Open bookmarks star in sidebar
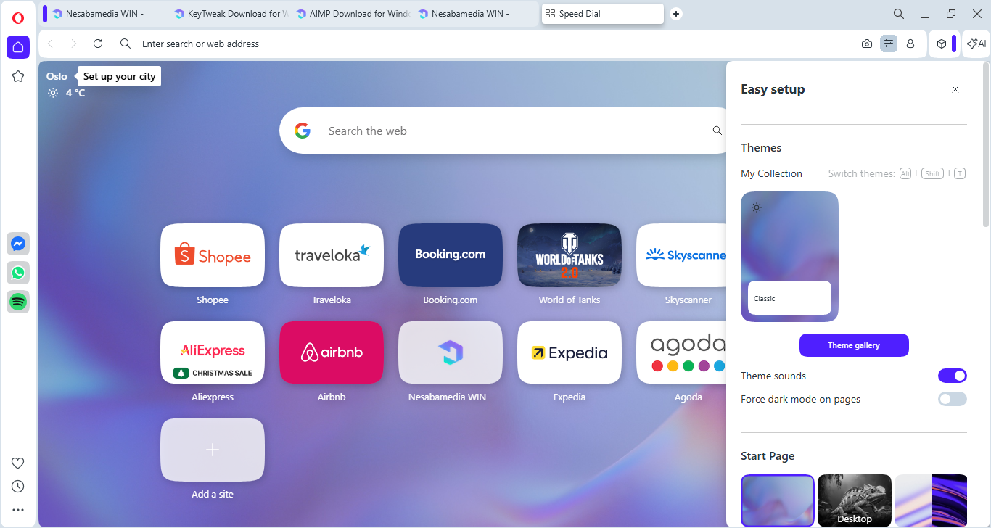 [18, 76]
